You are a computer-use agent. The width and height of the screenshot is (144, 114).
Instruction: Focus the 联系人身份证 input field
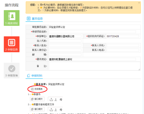point(65,50)
